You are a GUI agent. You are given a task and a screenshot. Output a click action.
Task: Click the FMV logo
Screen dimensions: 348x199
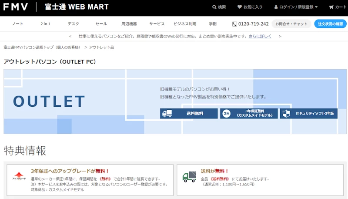click(x=16, y=7)
